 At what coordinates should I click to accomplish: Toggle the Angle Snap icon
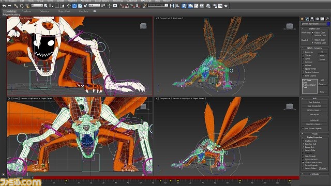click(127, 6)
